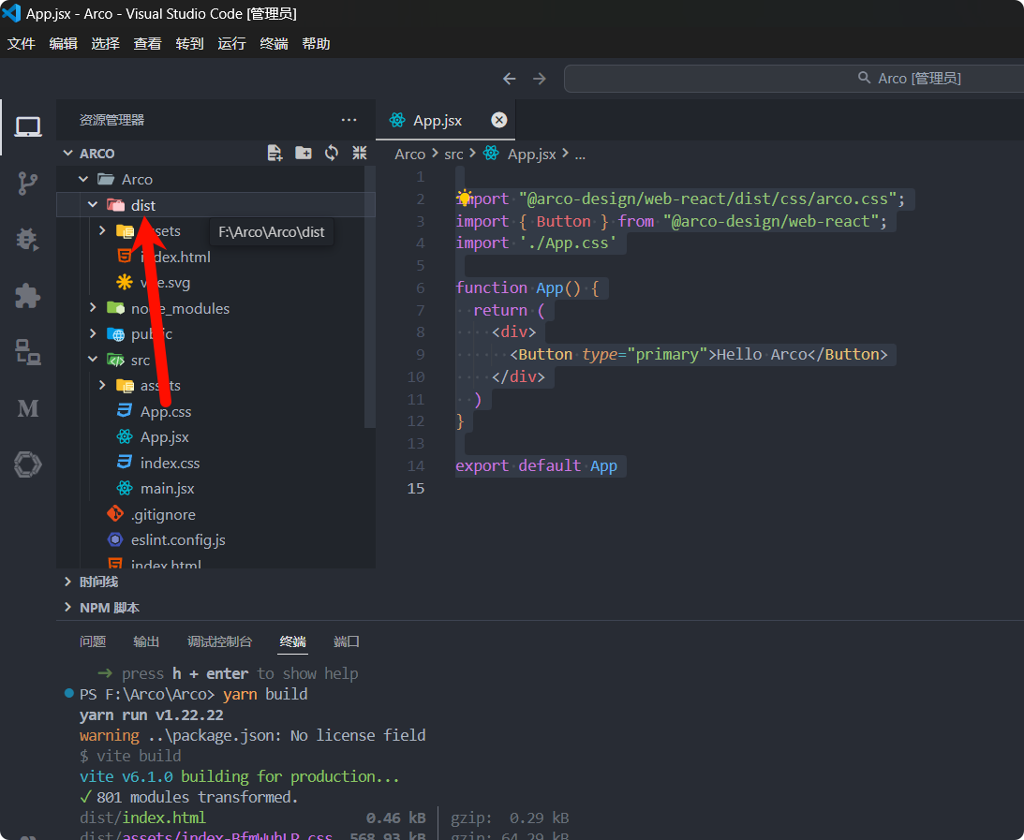Screen dimensions: 1024x840
Task: Open App.css in file tree
Action: pos(166,411)
